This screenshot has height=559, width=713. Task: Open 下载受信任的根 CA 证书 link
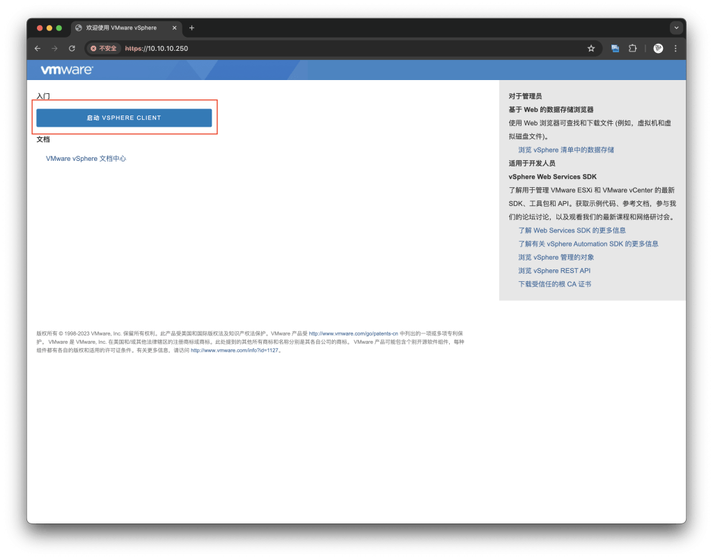point(554,284)
